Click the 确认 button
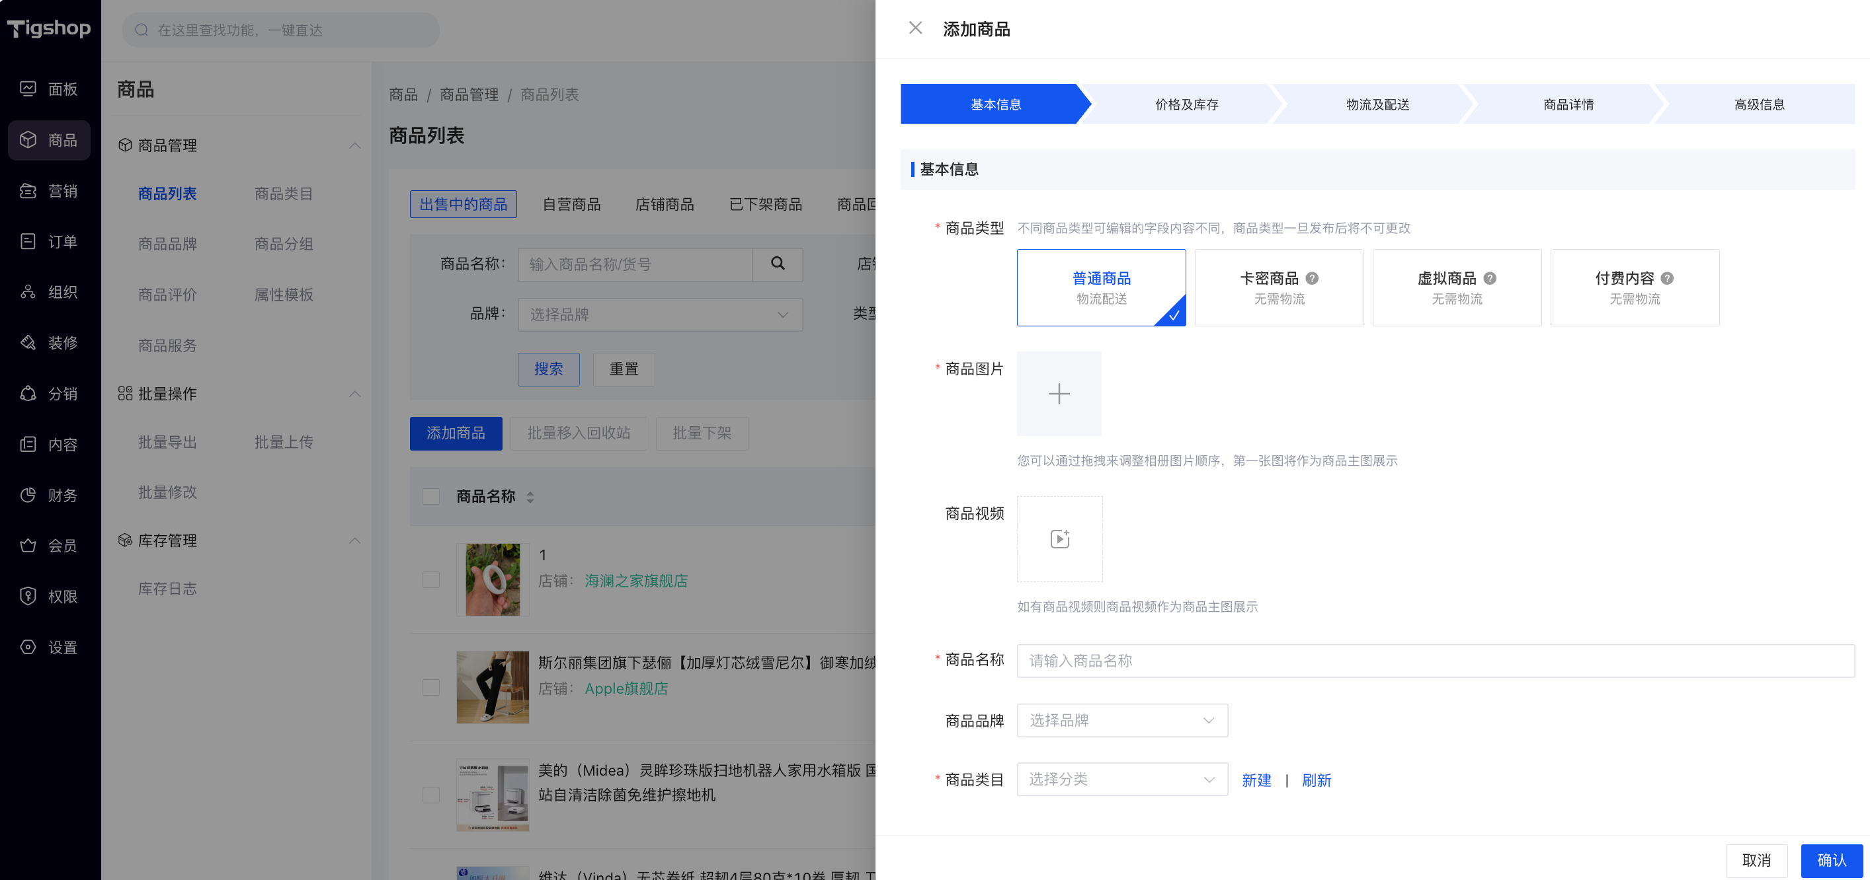 (1831, 860)
